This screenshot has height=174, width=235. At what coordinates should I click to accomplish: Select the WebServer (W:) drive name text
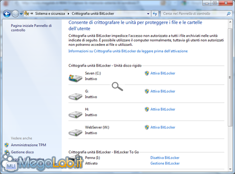point(97,127)
